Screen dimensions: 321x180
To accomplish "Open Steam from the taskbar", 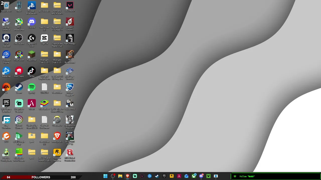I will [157, 176].
